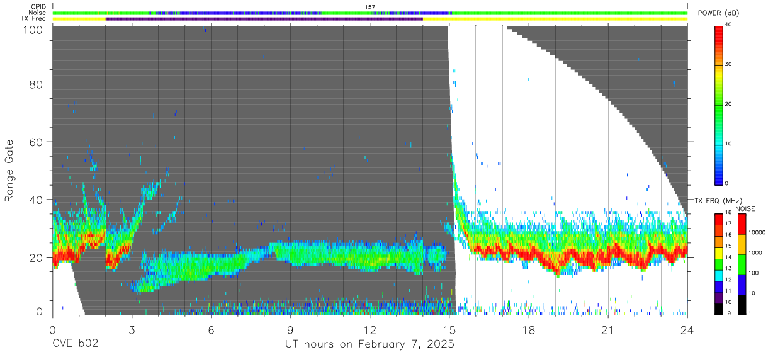This screenshot has height=357, width=773.
Task: Click the Range Gate axis title
Action: point(9,171)
